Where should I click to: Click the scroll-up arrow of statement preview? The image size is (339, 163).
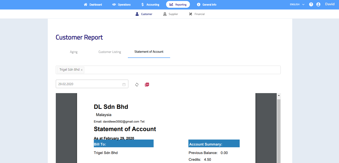pos(278,95)
